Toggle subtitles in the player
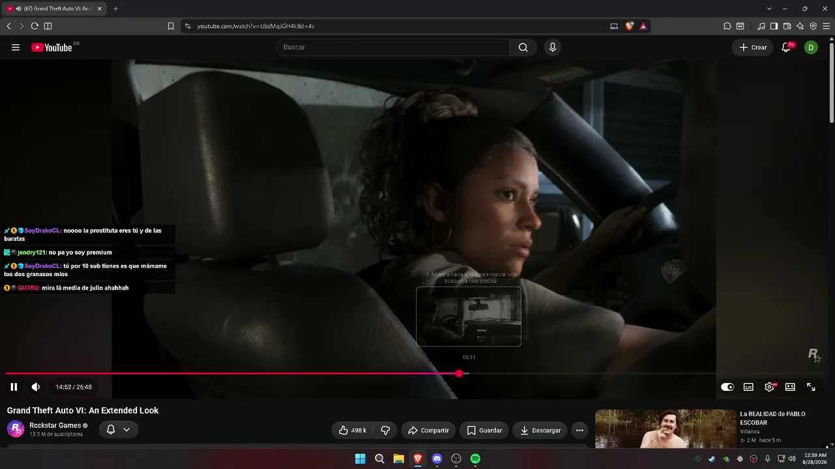 (748, 387)
